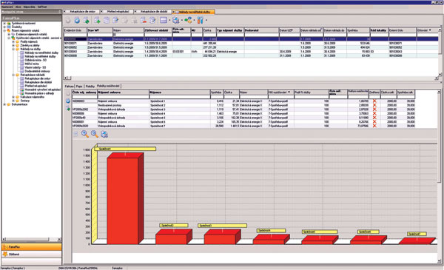Click the add record icon with green plus
The image size is (444, 270).
(97, 20)
